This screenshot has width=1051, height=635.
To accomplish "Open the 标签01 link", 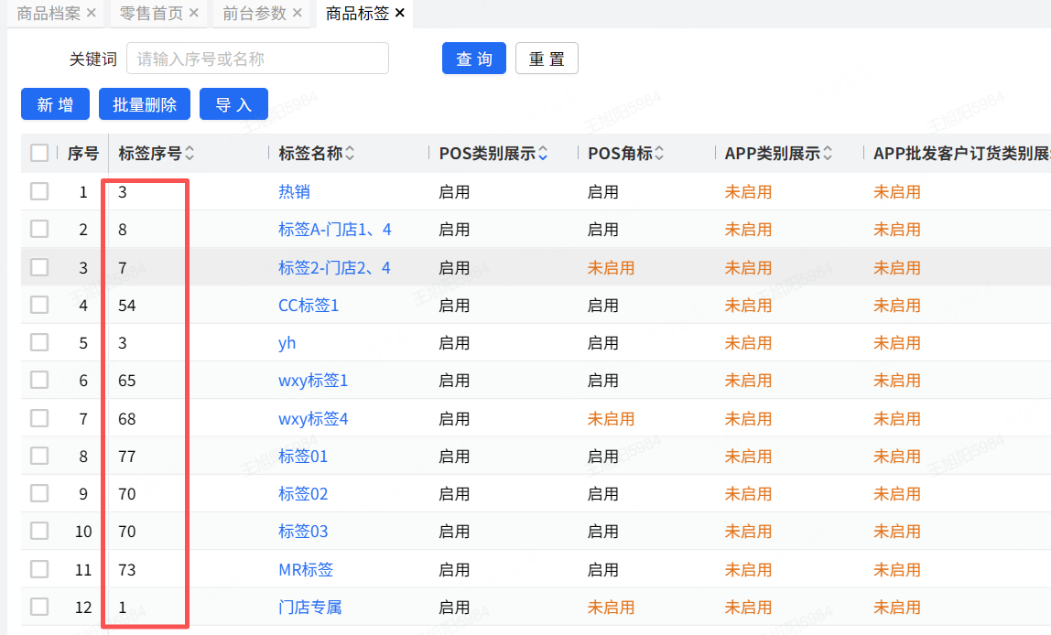I will click(x=303, y=457).
